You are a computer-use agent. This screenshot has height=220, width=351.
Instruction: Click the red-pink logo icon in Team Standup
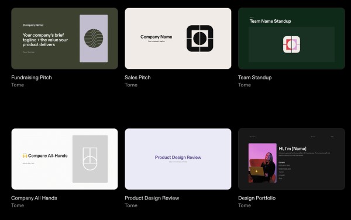coord(291,44)
